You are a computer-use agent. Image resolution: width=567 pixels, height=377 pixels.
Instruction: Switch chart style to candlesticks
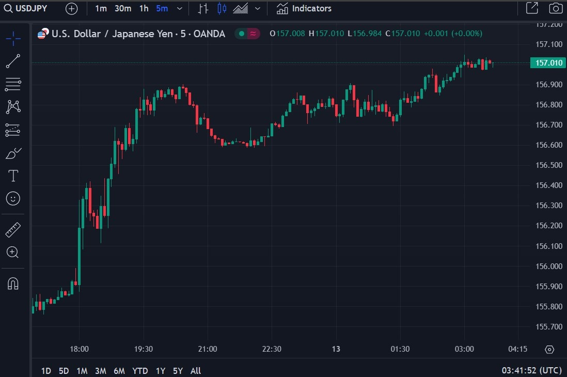(x=222, y=8)
